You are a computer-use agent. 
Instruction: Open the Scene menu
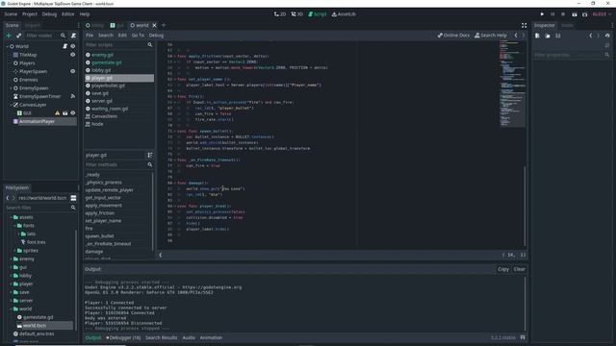pos(11,14)
